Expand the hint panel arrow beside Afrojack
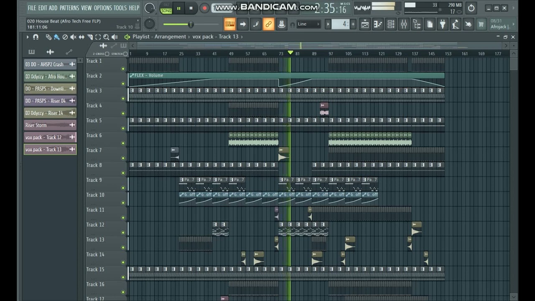The height and width of the screenshot is (301, 535). pos(513,24)
